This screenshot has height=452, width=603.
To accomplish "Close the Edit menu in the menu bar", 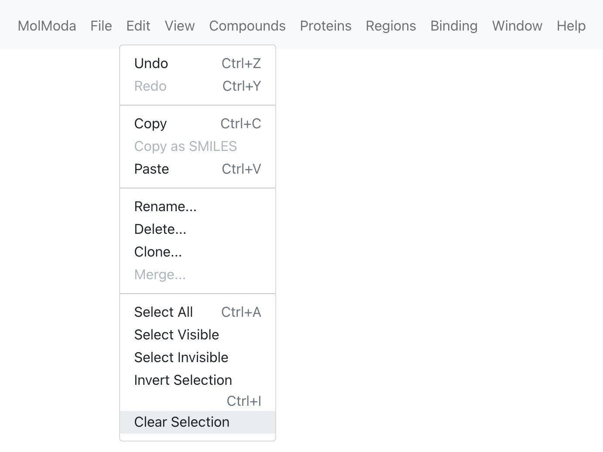I will [x=138, y=26].
